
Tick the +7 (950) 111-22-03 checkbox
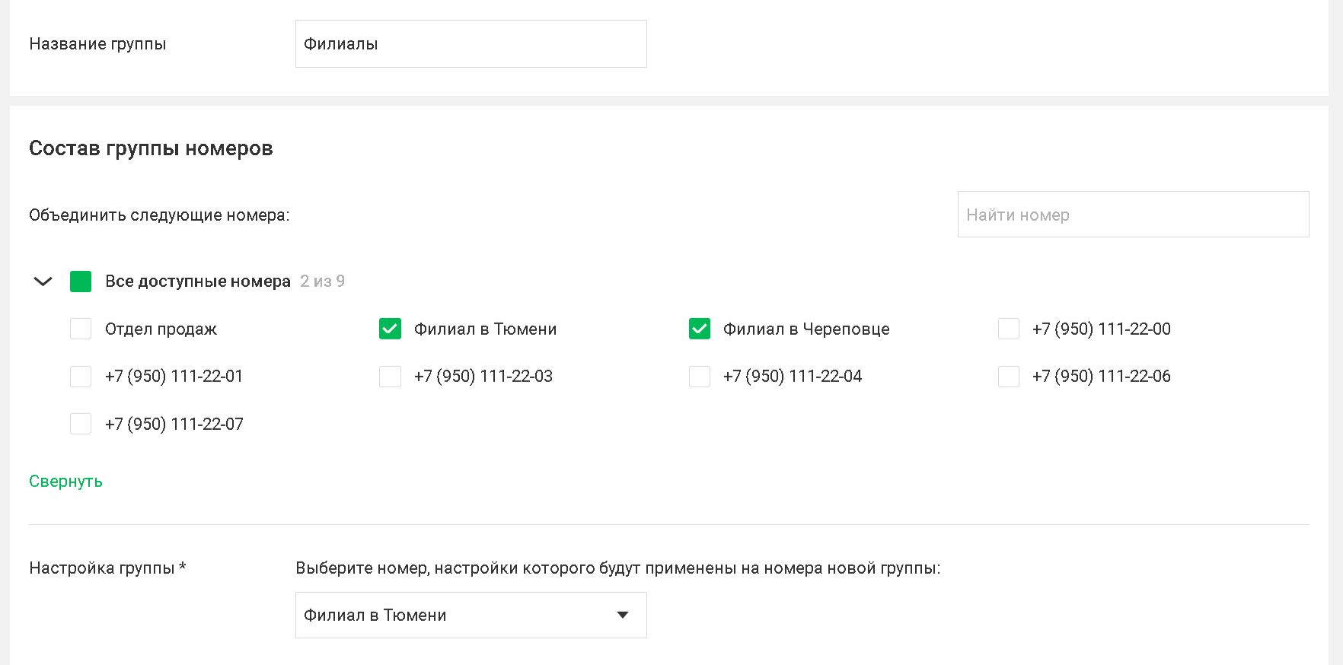pos(390,377)
